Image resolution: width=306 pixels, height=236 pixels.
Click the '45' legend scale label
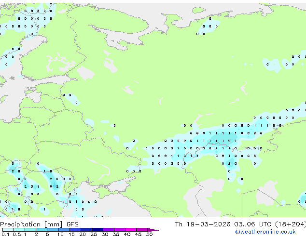(138, 234)
